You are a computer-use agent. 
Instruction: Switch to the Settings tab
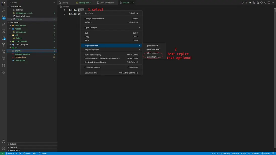click(x=65, y=3)
